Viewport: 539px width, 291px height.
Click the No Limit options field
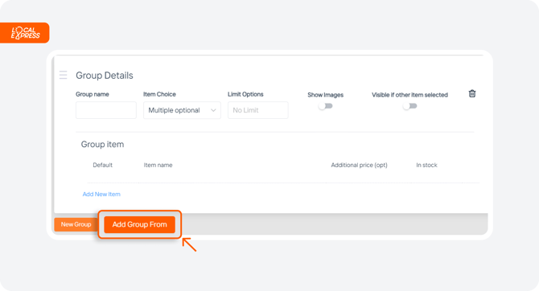click(x=257, y=110)
